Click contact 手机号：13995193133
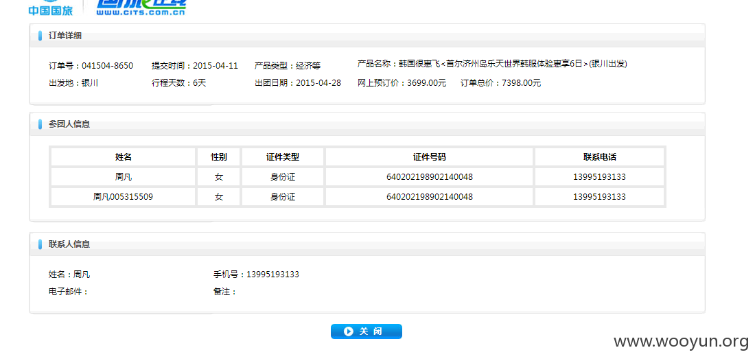This screenshot has width=755, height=361. [x=256, y=275]
